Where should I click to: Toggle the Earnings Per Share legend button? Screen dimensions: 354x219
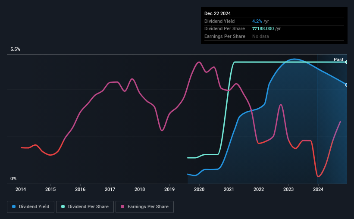point(144,207)
